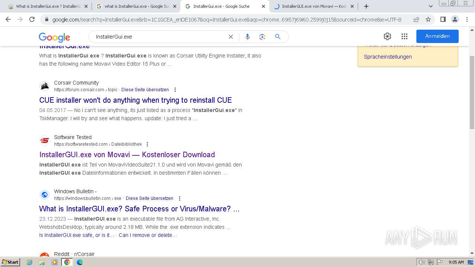Open Internet Explorer from taskbar

(x=30, y=262)
